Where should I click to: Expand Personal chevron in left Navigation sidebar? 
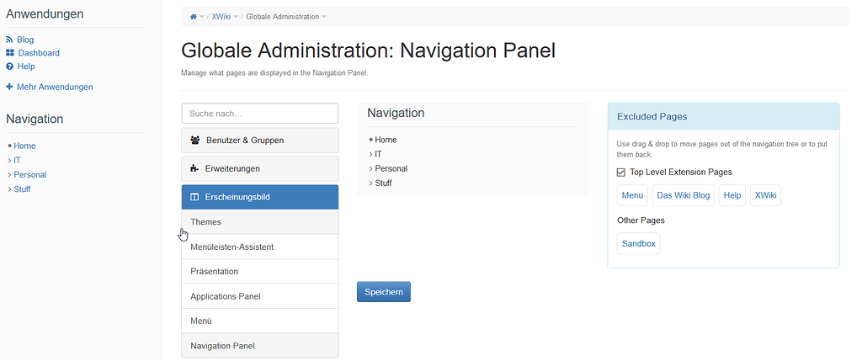9,175
